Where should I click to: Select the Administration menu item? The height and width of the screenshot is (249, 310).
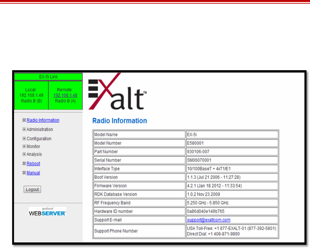click(x=40, y=129)
